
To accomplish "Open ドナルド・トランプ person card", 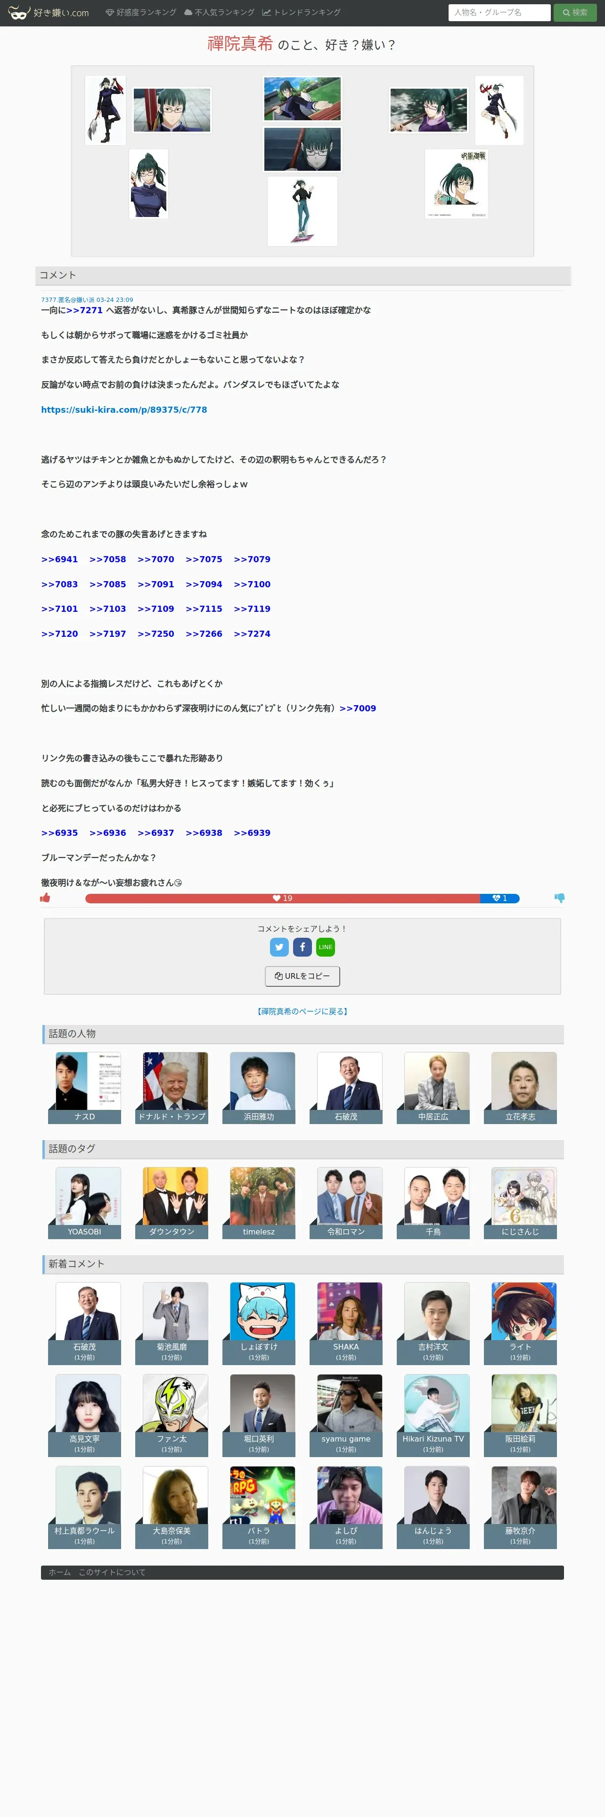I will tap(172, 1088).
